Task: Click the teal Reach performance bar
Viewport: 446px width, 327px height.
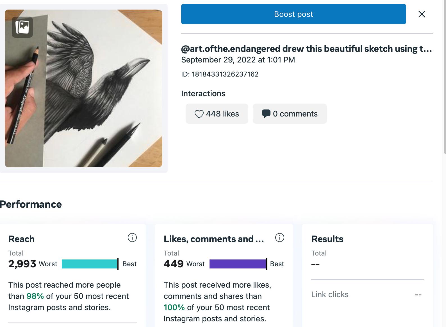Action: 89,264
